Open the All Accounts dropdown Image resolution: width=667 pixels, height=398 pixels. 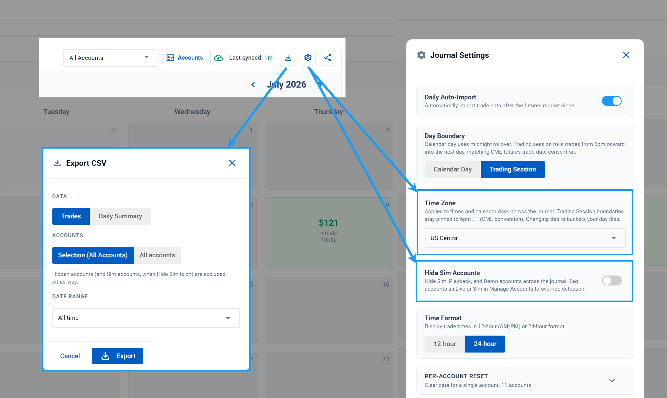(111, 58)
